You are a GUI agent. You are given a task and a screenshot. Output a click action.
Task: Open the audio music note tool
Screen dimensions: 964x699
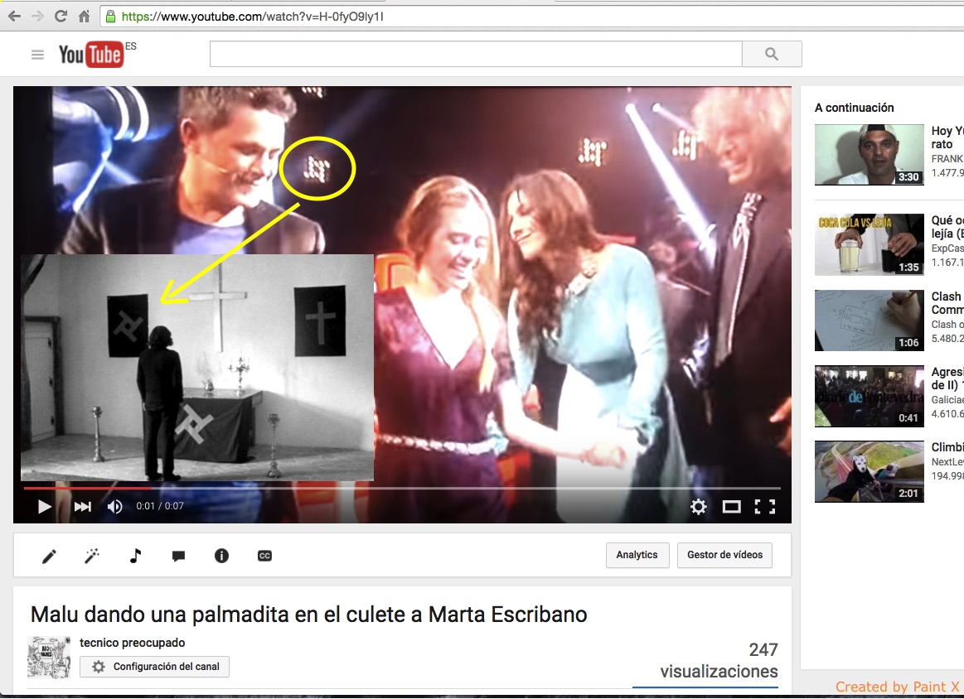(135, 556)
